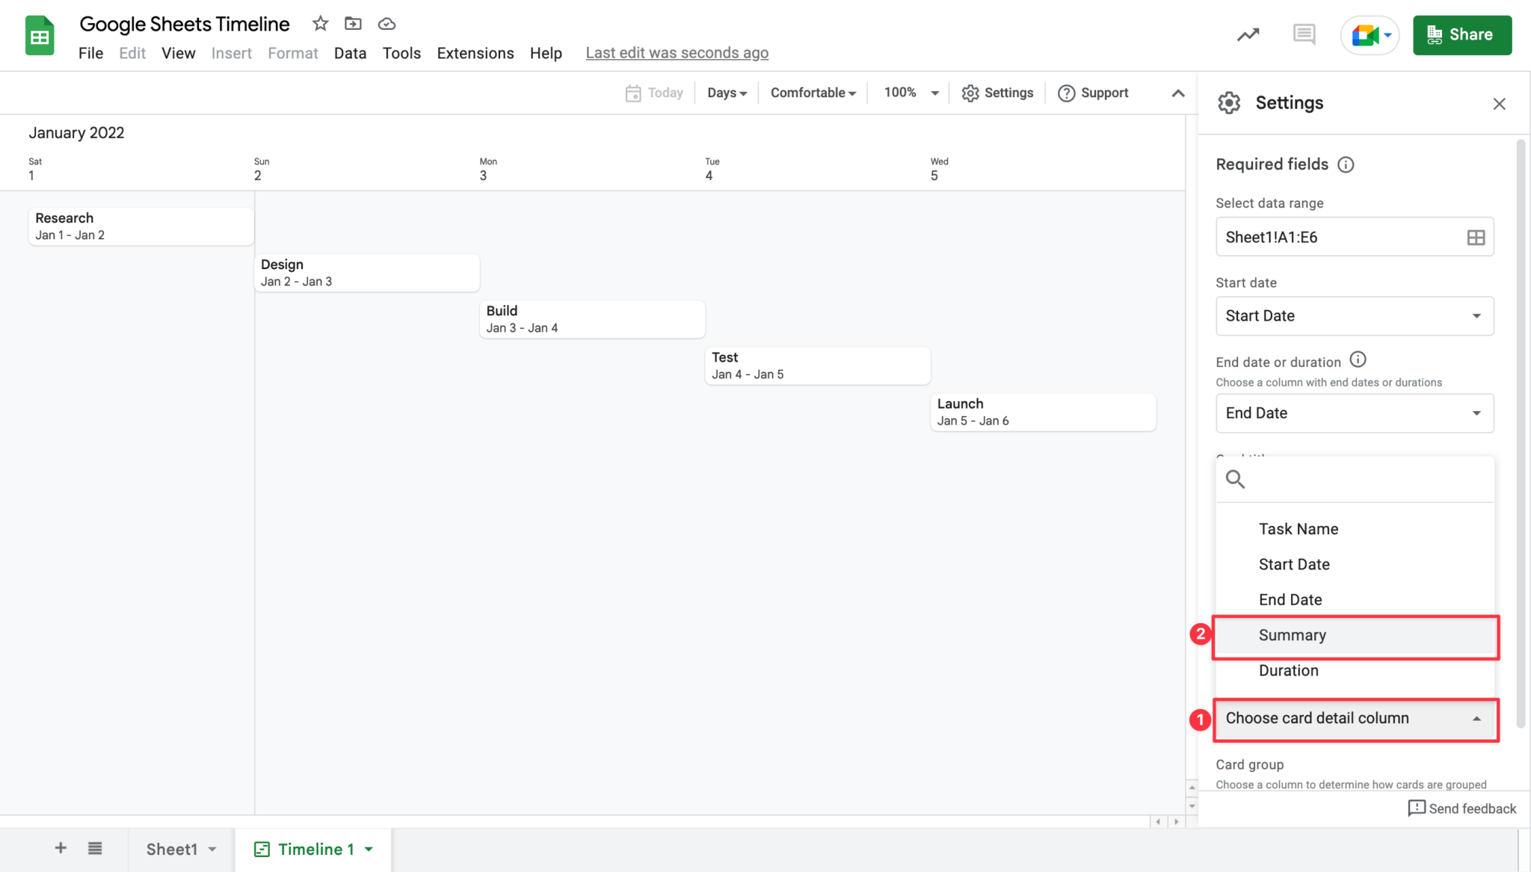
Task: Open the Days interval dropdown
Action: (x=727, y=93)
